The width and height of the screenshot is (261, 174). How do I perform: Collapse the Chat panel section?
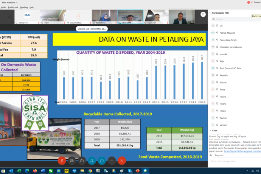click(x=210, y=130)
